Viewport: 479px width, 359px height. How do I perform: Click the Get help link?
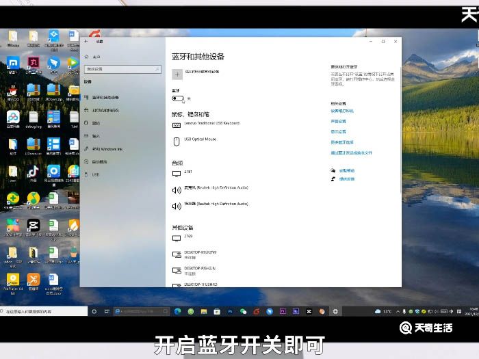tap(347, 171)
